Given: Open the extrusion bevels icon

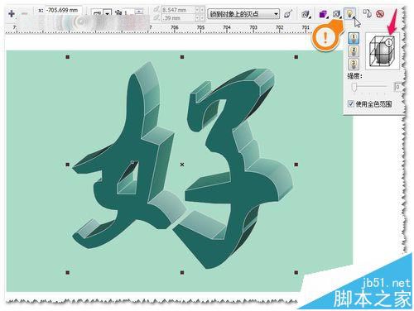Looking at the screenshot, I should pos(336,14).
